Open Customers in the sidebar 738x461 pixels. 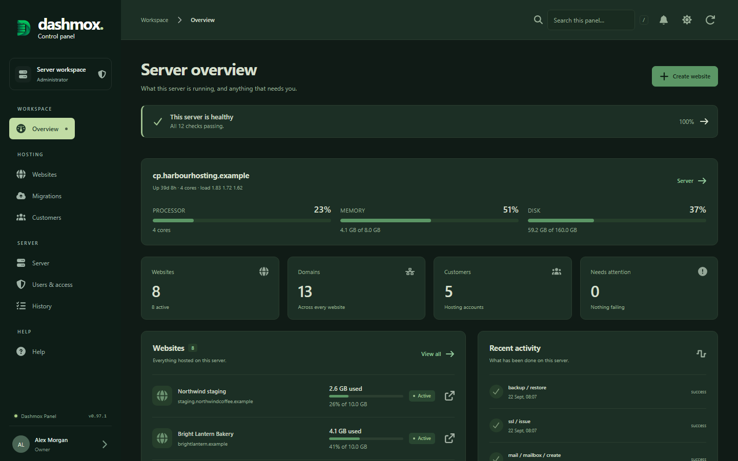[60, 218]
